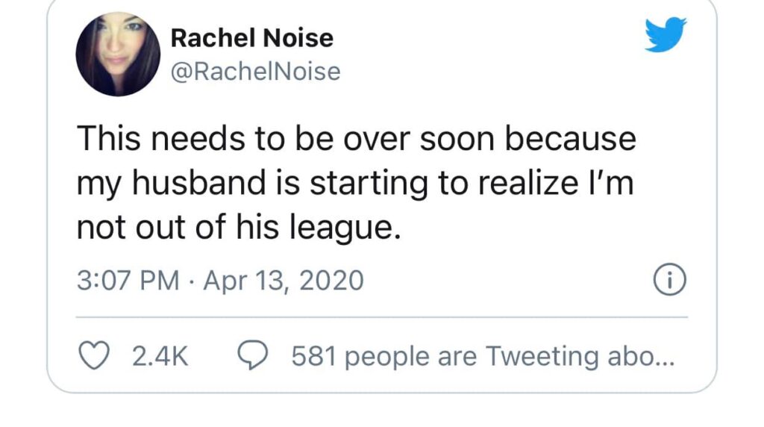
Task: Open the 581 people are Tweeting link
Action: tap(481, 357)
